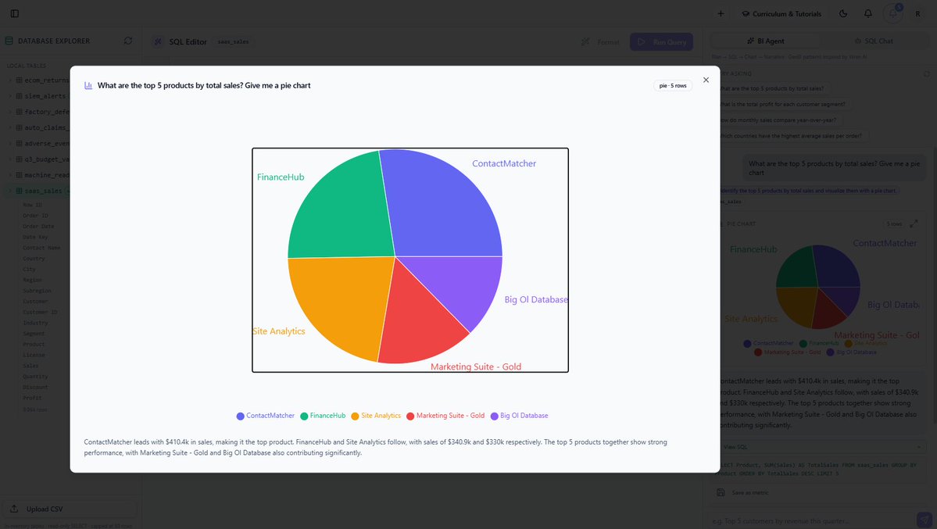Toggle the left sidebar panel icon
The height and width of the screenshot is (529, 937).
pyautogui.click(x=15, y=13)
